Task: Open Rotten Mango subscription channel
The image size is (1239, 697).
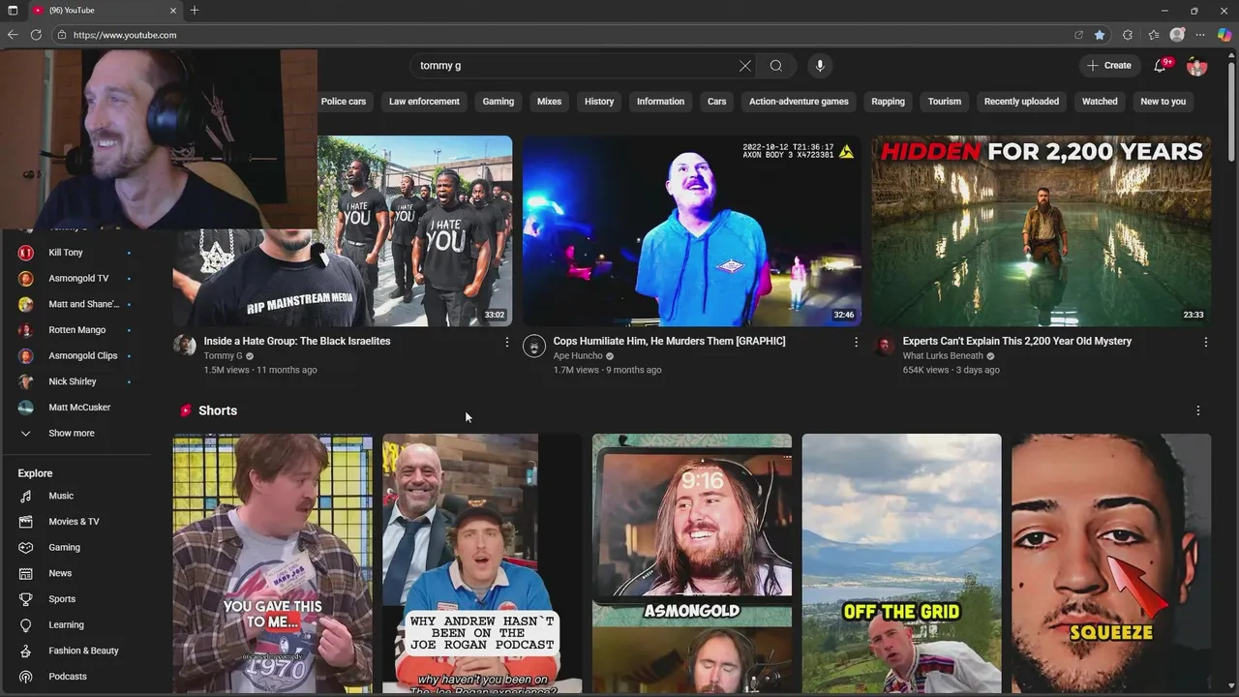Action: tap(77, 330)
